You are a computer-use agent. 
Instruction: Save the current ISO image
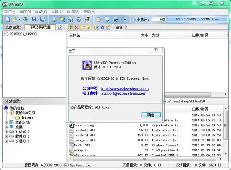pos(34,19)
